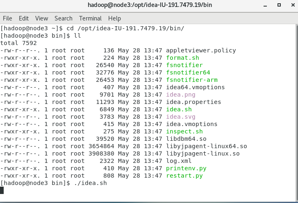The height and width of the screenshot is (203, 298).
Task: Select the libyjpagent-linux.so file name
Action: coord(203,153)
